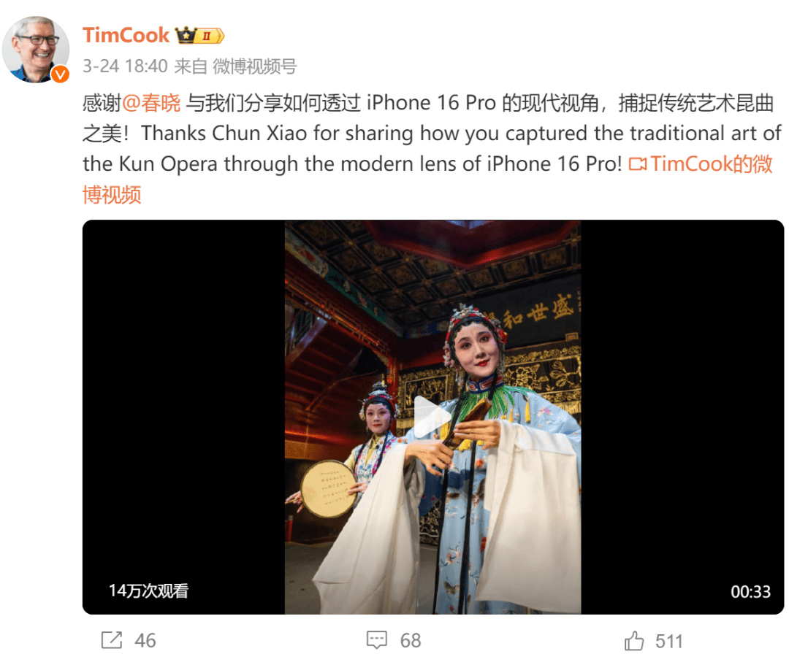The image size is (789, 654).
Task: Like the post with the thumbs-up icon
Action: 634,640
